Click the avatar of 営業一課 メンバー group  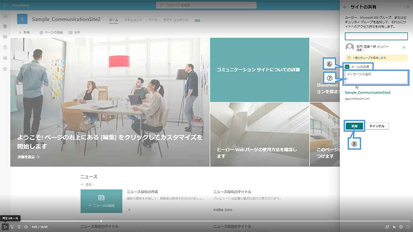pos(349,47)
